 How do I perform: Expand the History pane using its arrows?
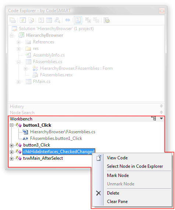coord(161,106)
